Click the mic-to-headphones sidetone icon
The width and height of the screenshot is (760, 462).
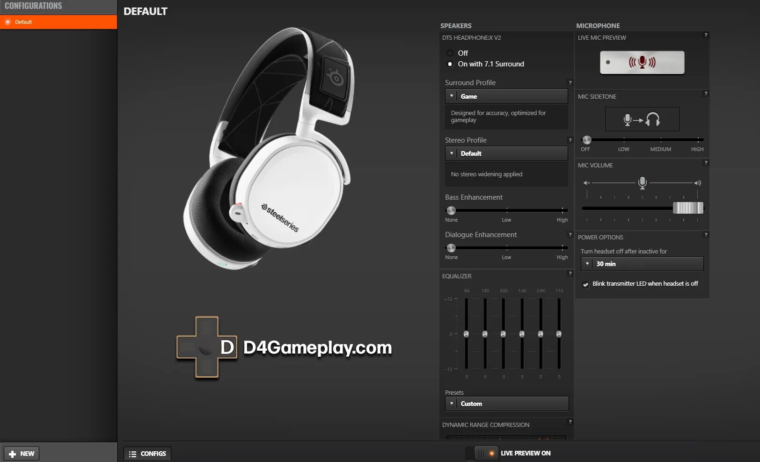(642, 119)
